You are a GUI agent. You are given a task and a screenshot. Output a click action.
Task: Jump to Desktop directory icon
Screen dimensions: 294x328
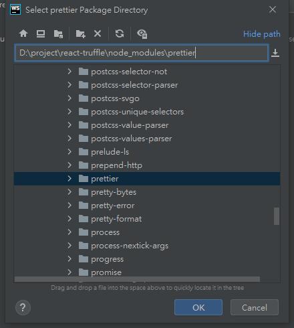pos(41,33)
